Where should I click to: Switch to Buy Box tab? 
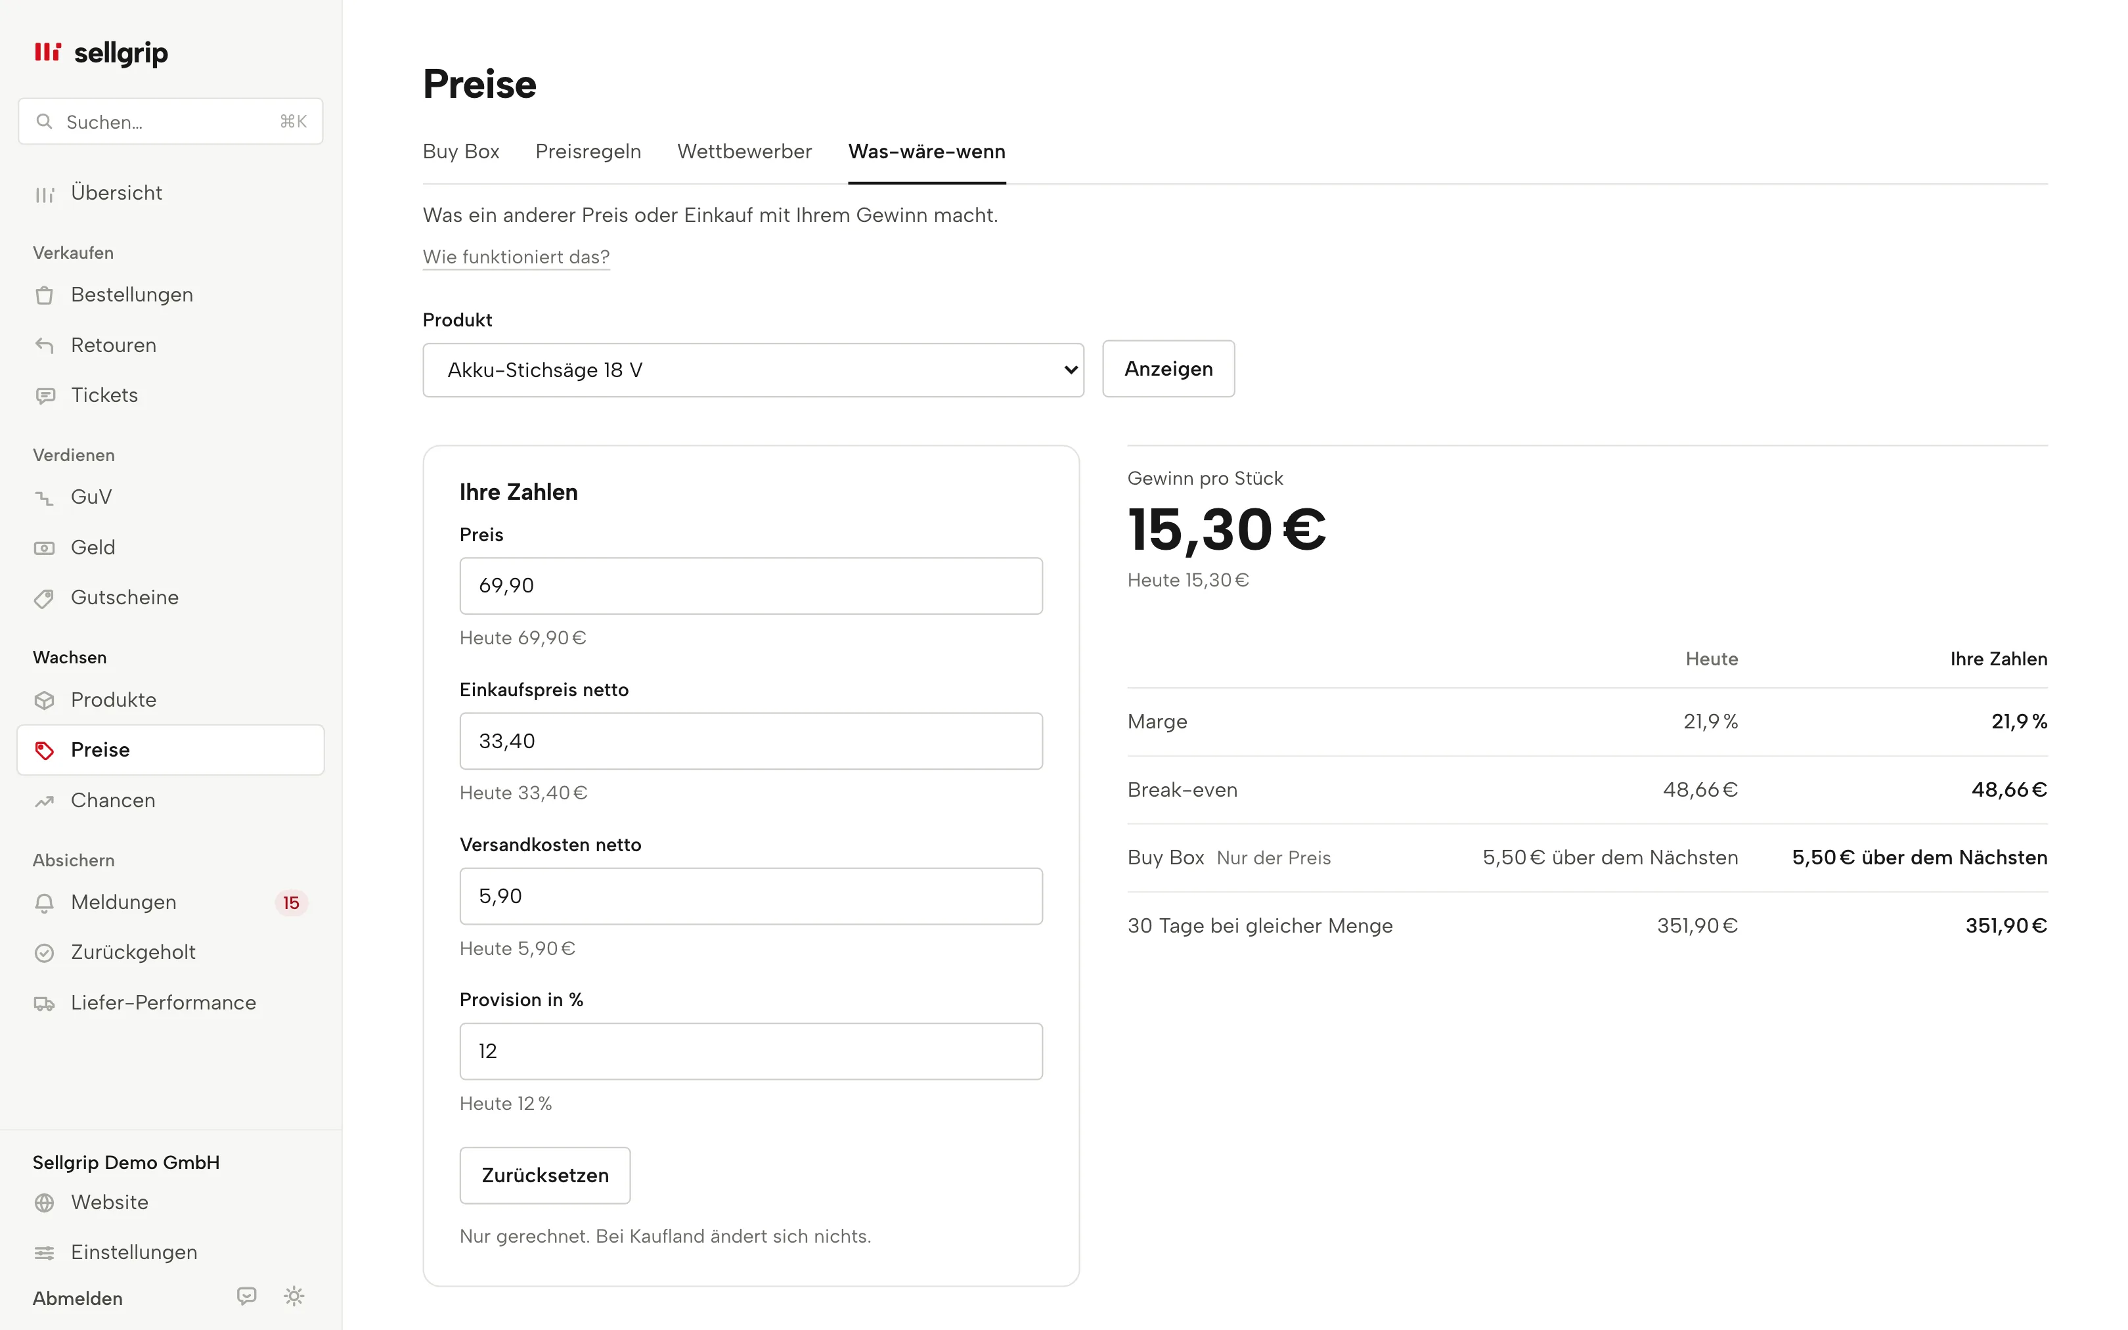[x=461, y=151]
